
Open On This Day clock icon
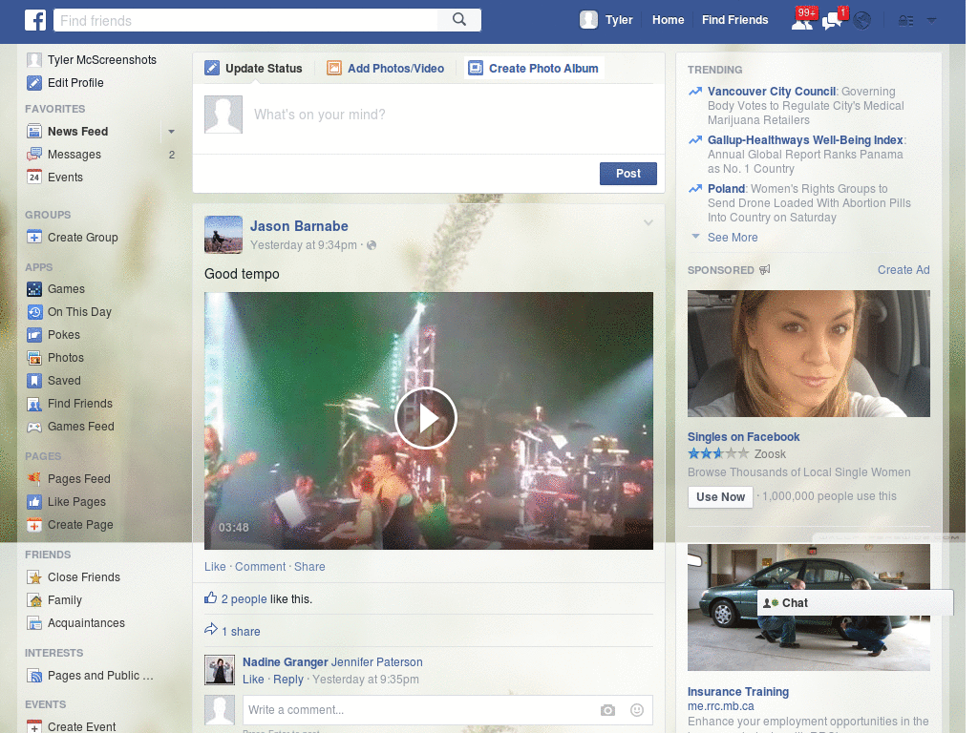pos(34,312)
